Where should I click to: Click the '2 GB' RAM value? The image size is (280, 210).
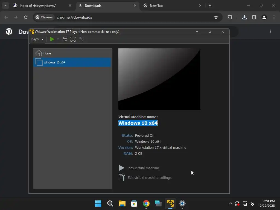tap(139, 154)
